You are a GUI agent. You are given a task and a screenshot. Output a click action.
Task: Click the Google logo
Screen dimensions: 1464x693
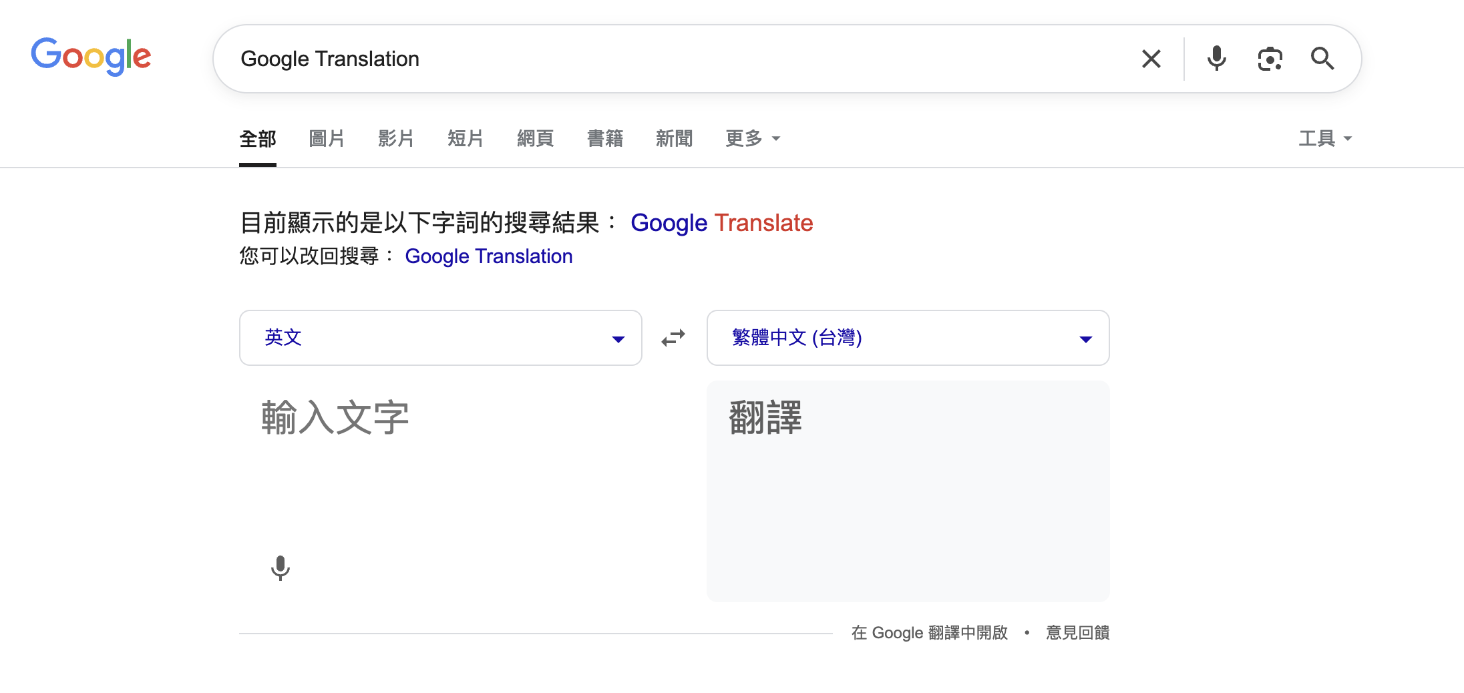tap(91, 57)
